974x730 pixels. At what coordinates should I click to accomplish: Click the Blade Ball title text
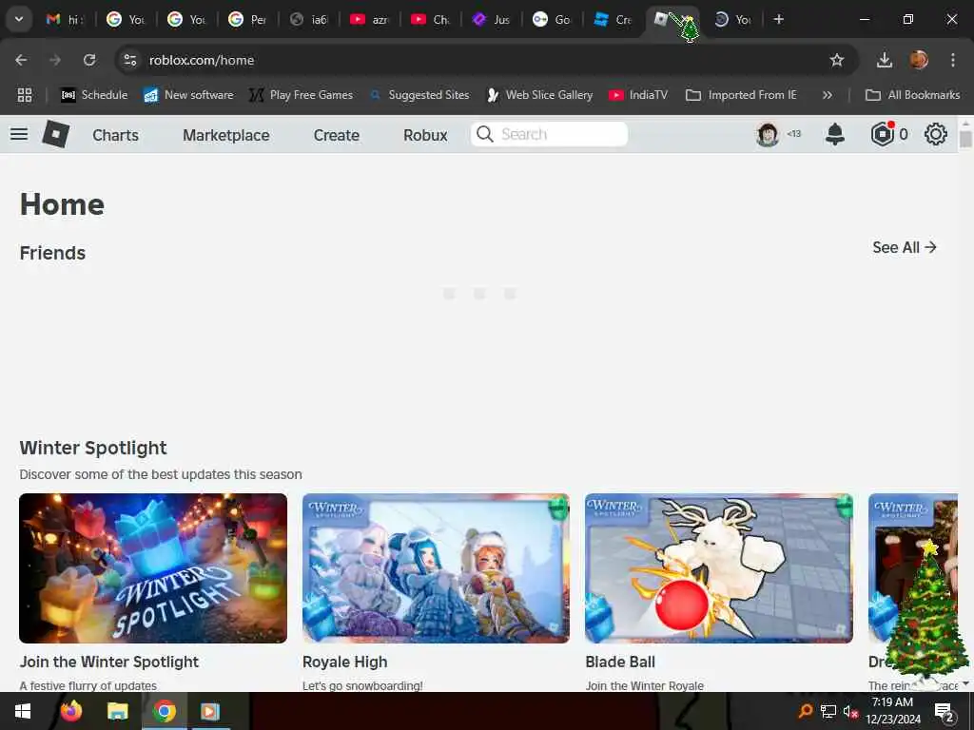tap(620, 662)
